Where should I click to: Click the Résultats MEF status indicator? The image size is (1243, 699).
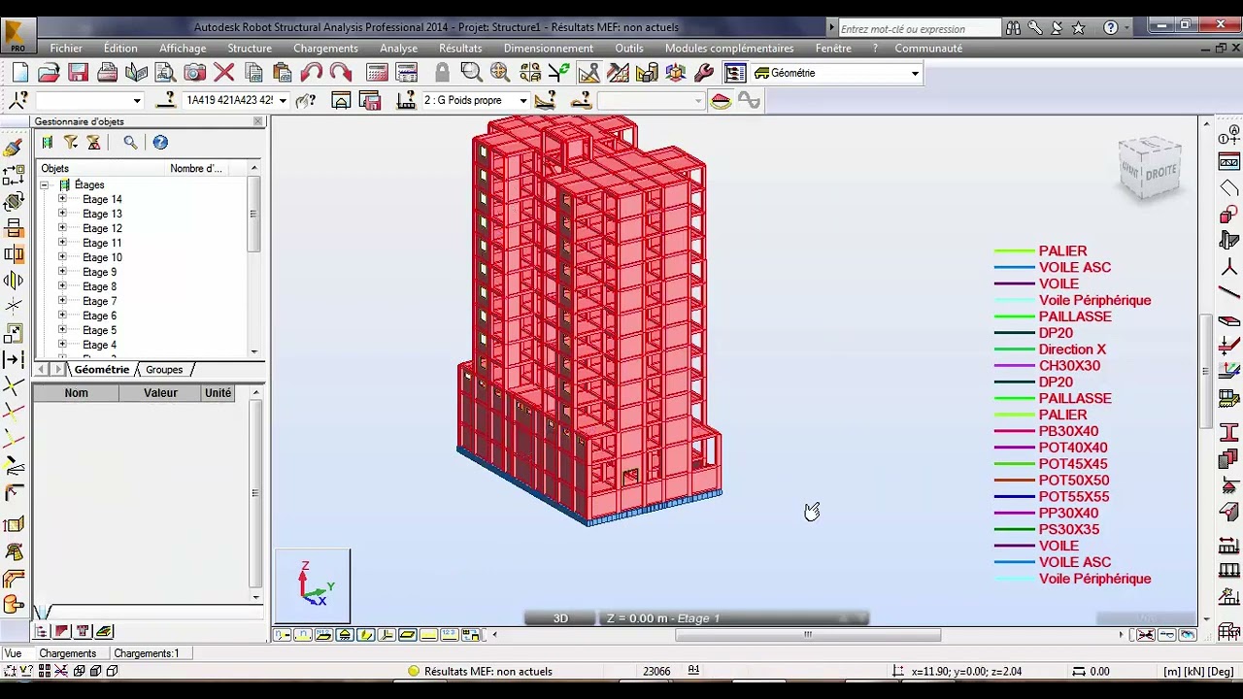[480, 671]
